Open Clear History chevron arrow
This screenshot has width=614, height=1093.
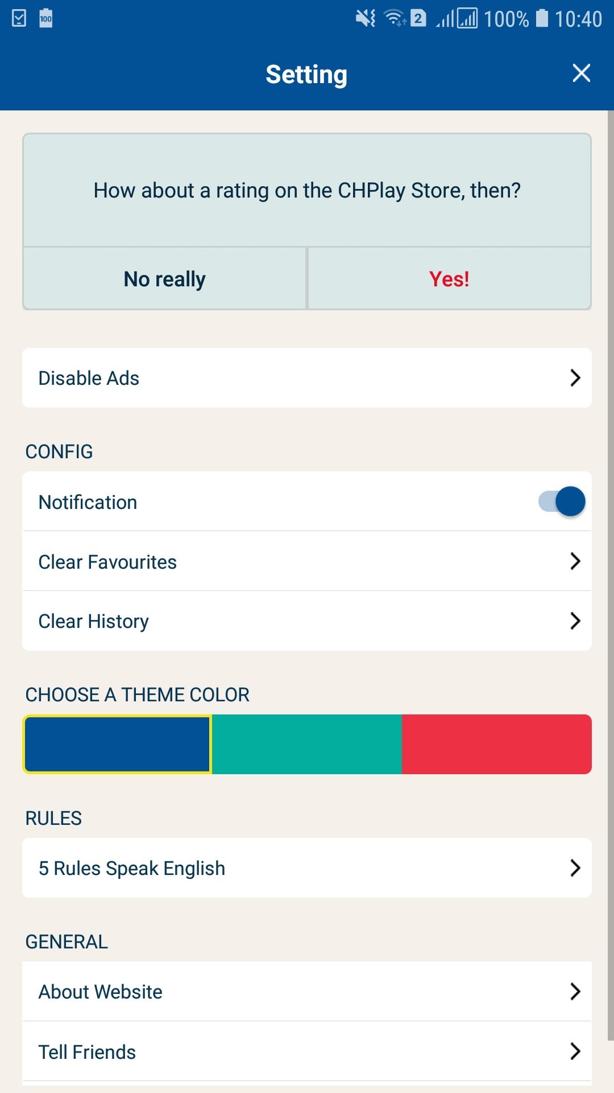coord(575,621)
